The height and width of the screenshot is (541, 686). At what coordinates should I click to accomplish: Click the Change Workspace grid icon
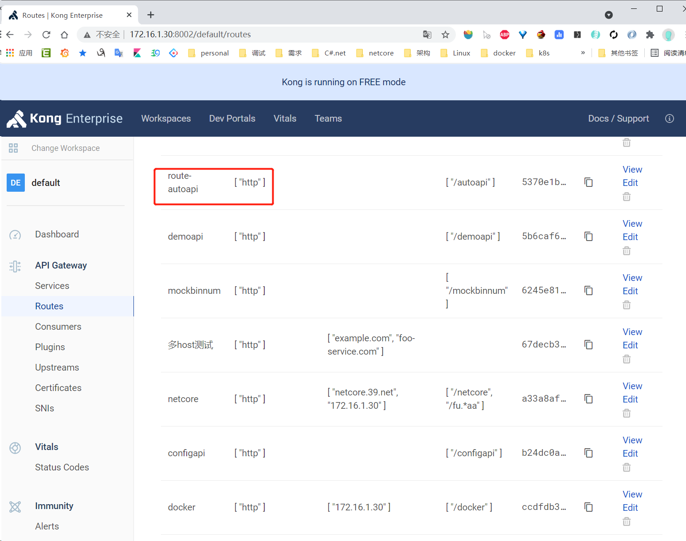(x=13, y=148)
